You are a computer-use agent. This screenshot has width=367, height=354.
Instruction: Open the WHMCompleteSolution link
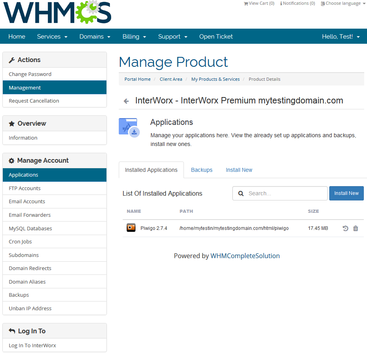click(245, 256)
